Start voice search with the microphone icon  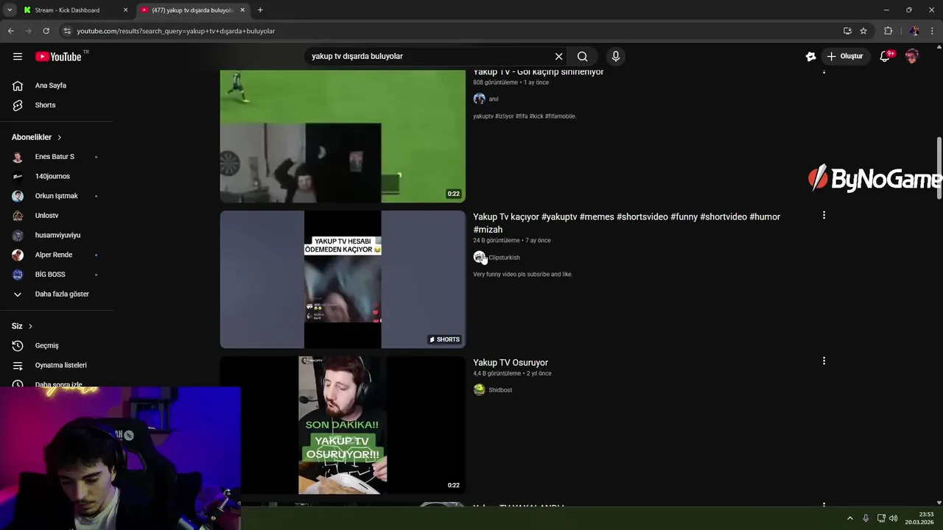tap(616, 57)
